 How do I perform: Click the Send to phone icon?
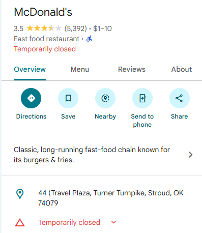click(142, 98)
